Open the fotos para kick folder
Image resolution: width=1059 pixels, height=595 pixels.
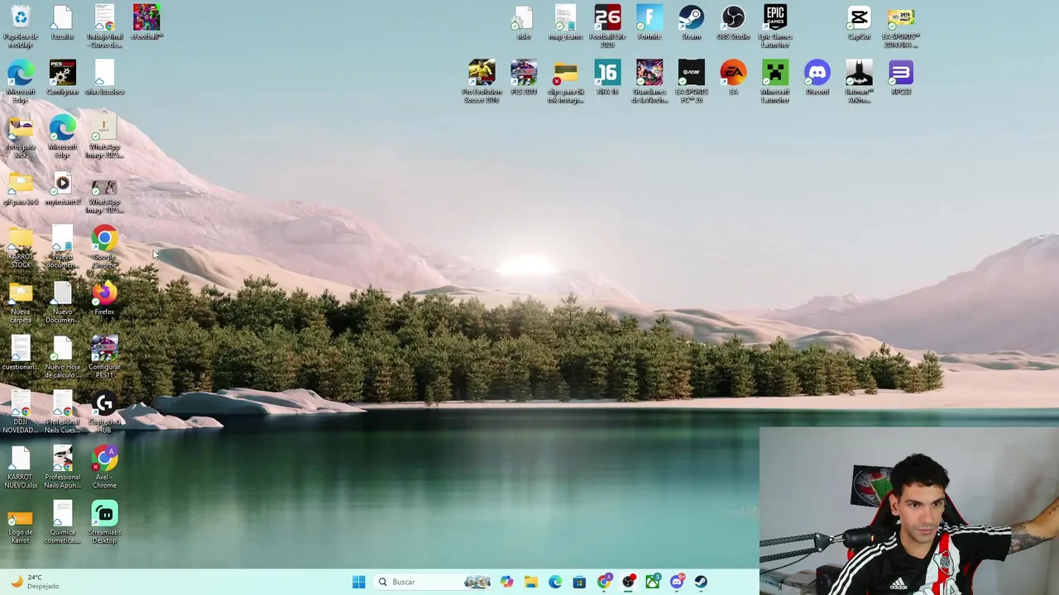click(x=21, y=137)
